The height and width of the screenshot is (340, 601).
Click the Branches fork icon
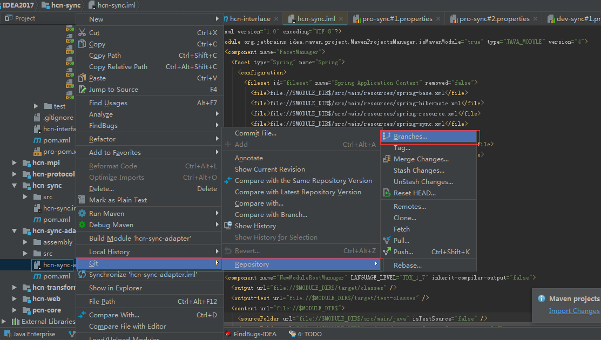[x=387, y=136]
